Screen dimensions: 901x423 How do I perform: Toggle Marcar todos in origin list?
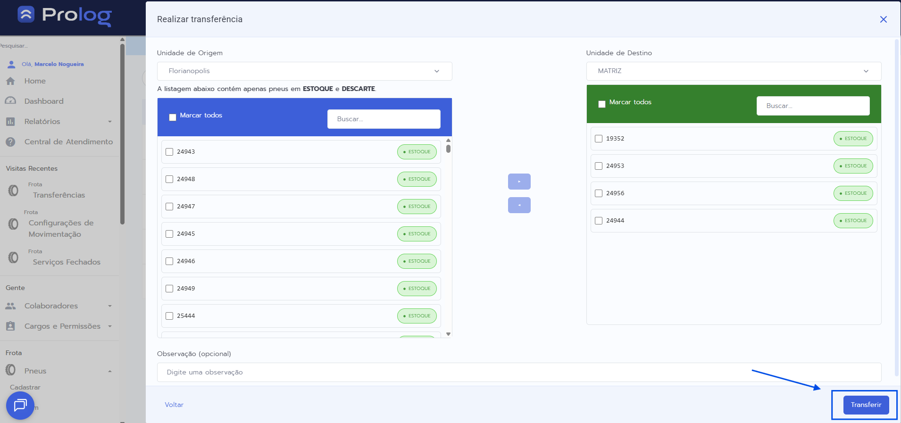173,117
